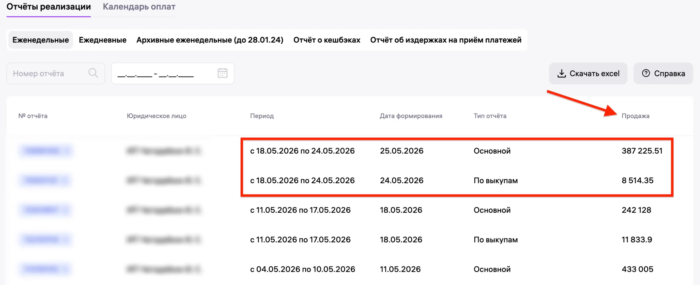Open report number link for 387 225.51 row
The height and width of the screenshot is (285, 700).
46,151
